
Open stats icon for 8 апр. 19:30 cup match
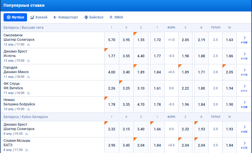pyautogui.click(x=29, y=134)
